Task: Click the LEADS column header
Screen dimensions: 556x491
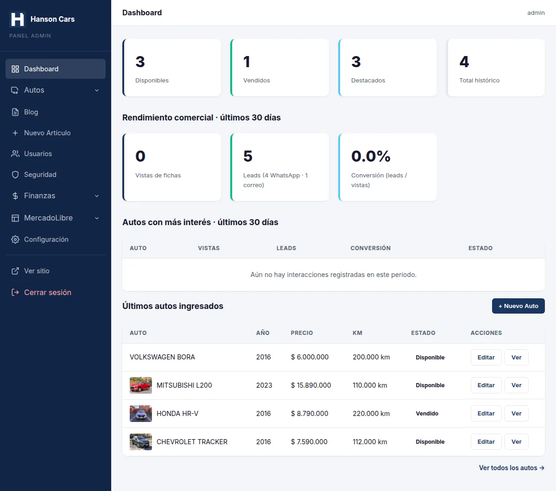Action: [x=286, y=248]
